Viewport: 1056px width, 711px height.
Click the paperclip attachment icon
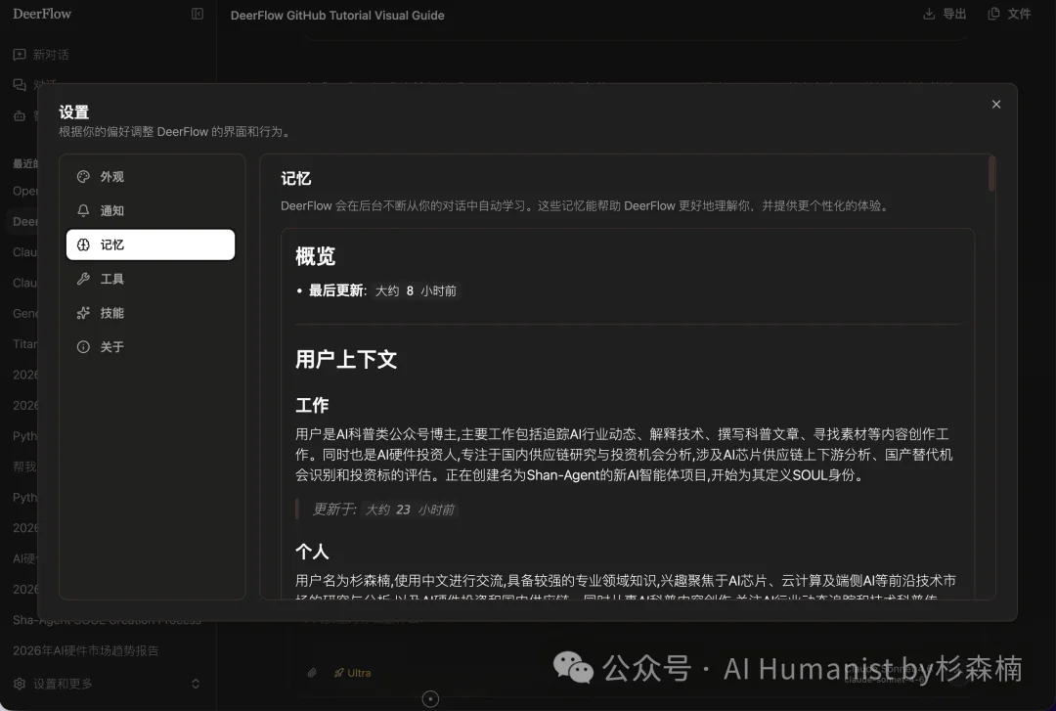click(314, 672)
